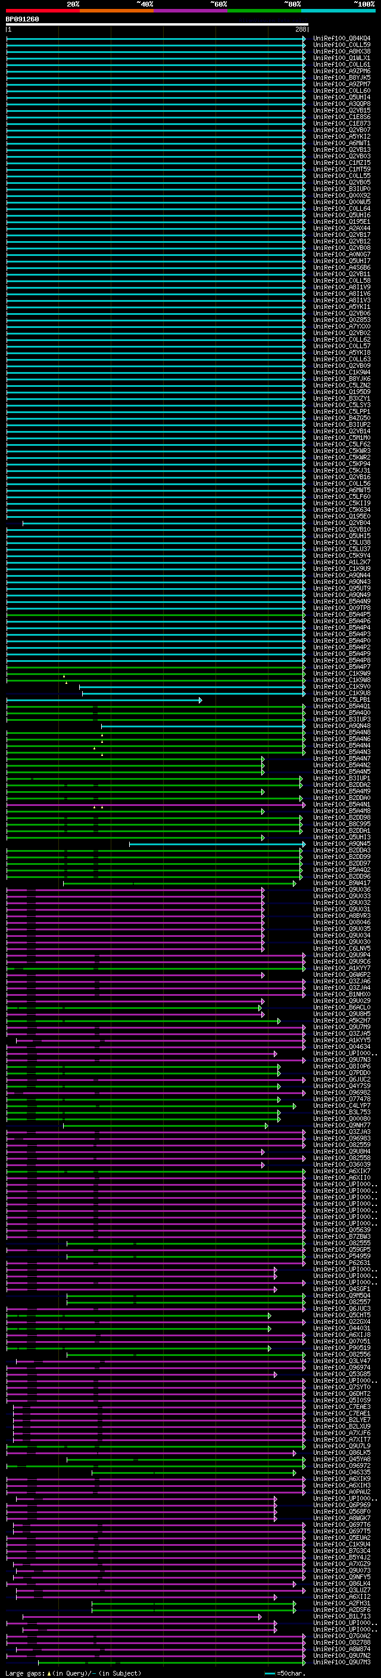Select label UniRef100_B9W417

342,883
